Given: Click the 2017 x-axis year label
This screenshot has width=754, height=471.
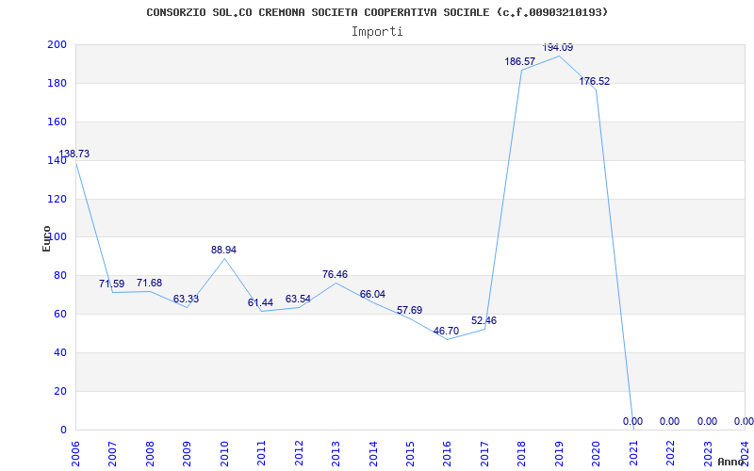Looking at the screenshot, I should click(x=484, y=453).
